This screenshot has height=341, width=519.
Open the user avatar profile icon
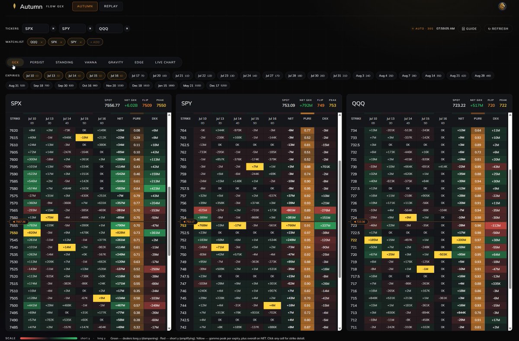(503, 6)
